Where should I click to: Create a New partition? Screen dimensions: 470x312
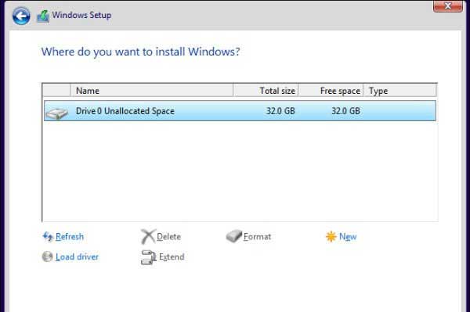coord(348,237)
